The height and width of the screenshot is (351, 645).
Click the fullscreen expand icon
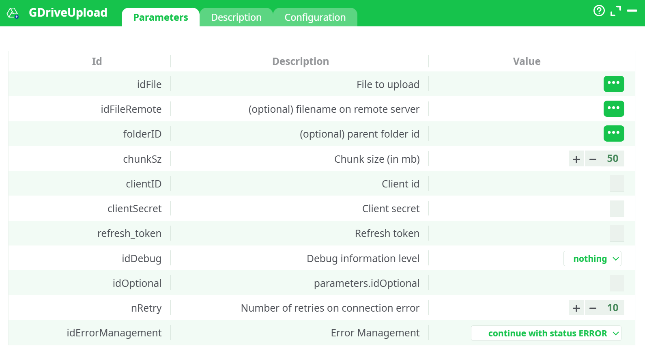(615, 11)
